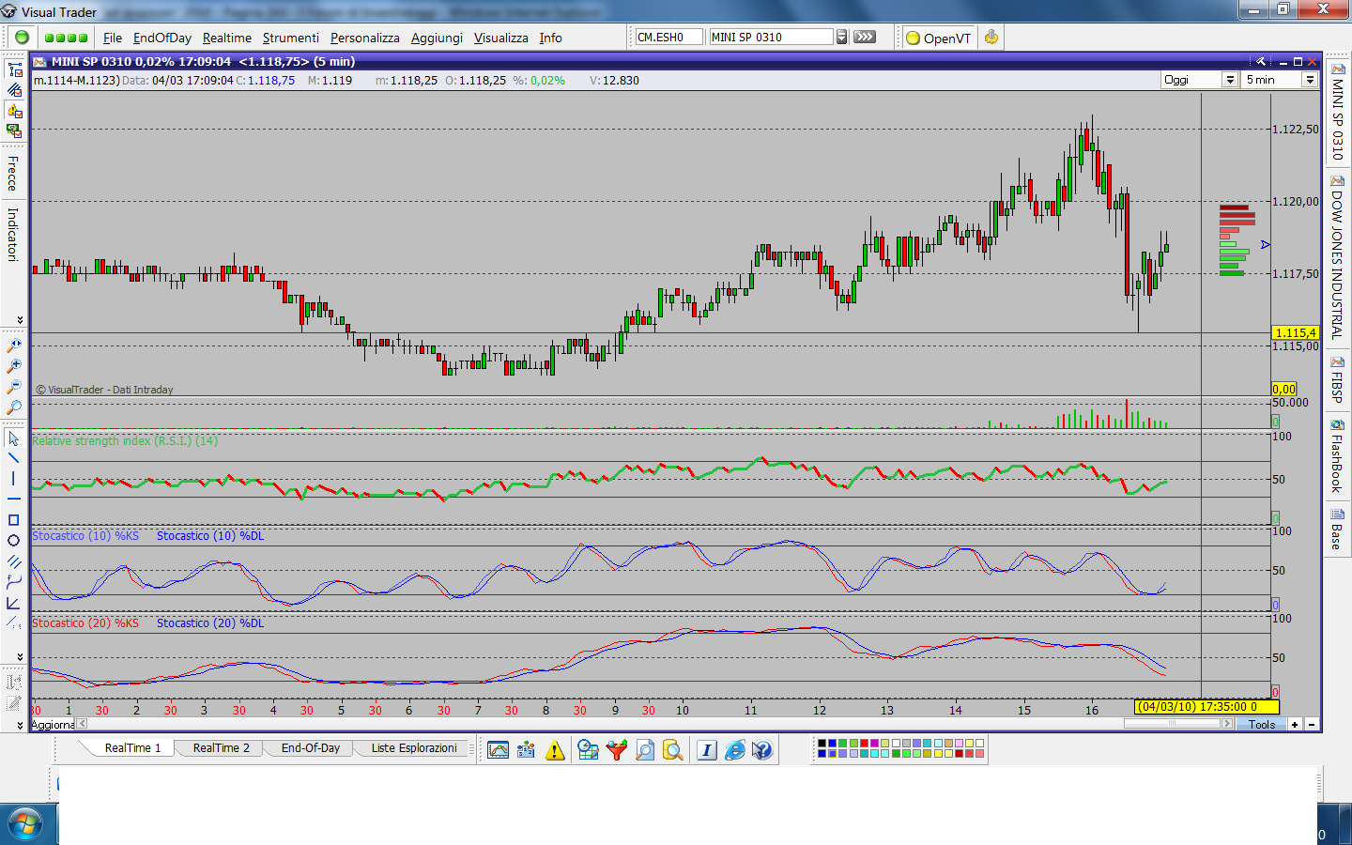
Task: Click the italic I info icon
Action: click(x=706, y=749)
